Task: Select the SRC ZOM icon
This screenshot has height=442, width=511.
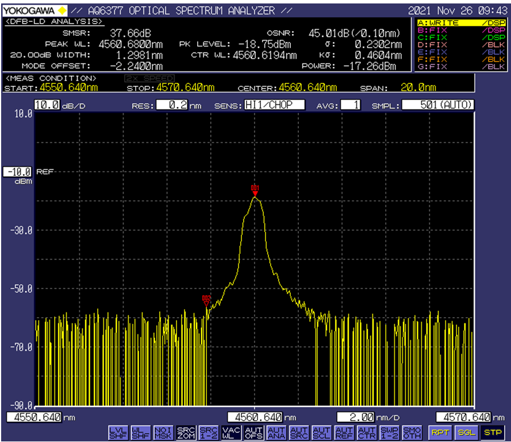Action: coord(185,432)
